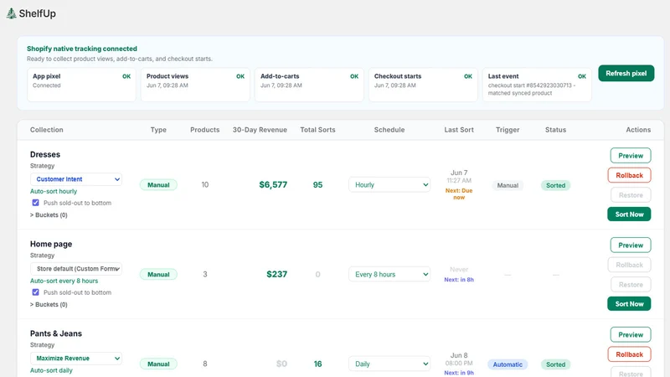
Task: Click the 30-Day Revenue column header
Action: pos(260,130)
